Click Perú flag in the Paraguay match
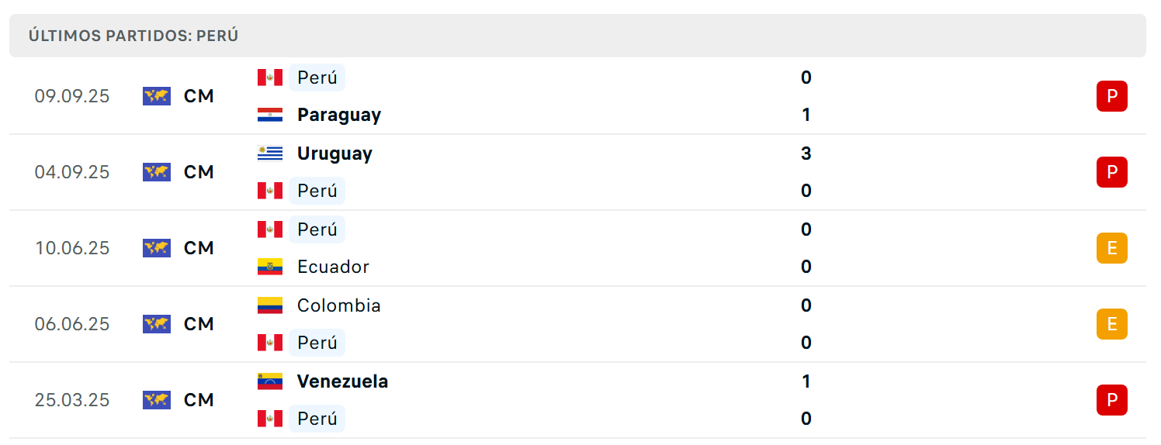 pyautogui.click(x=270, y=78)
